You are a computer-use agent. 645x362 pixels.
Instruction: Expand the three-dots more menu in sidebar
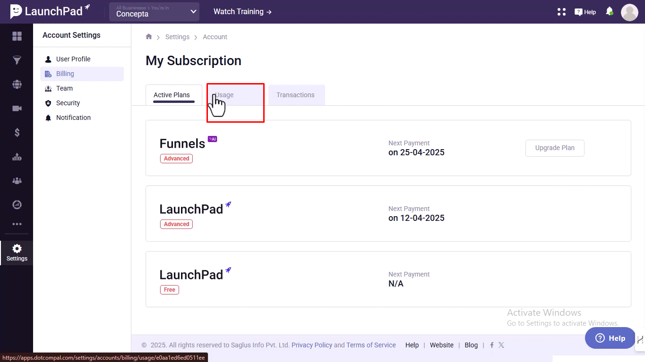coord(17,224)
